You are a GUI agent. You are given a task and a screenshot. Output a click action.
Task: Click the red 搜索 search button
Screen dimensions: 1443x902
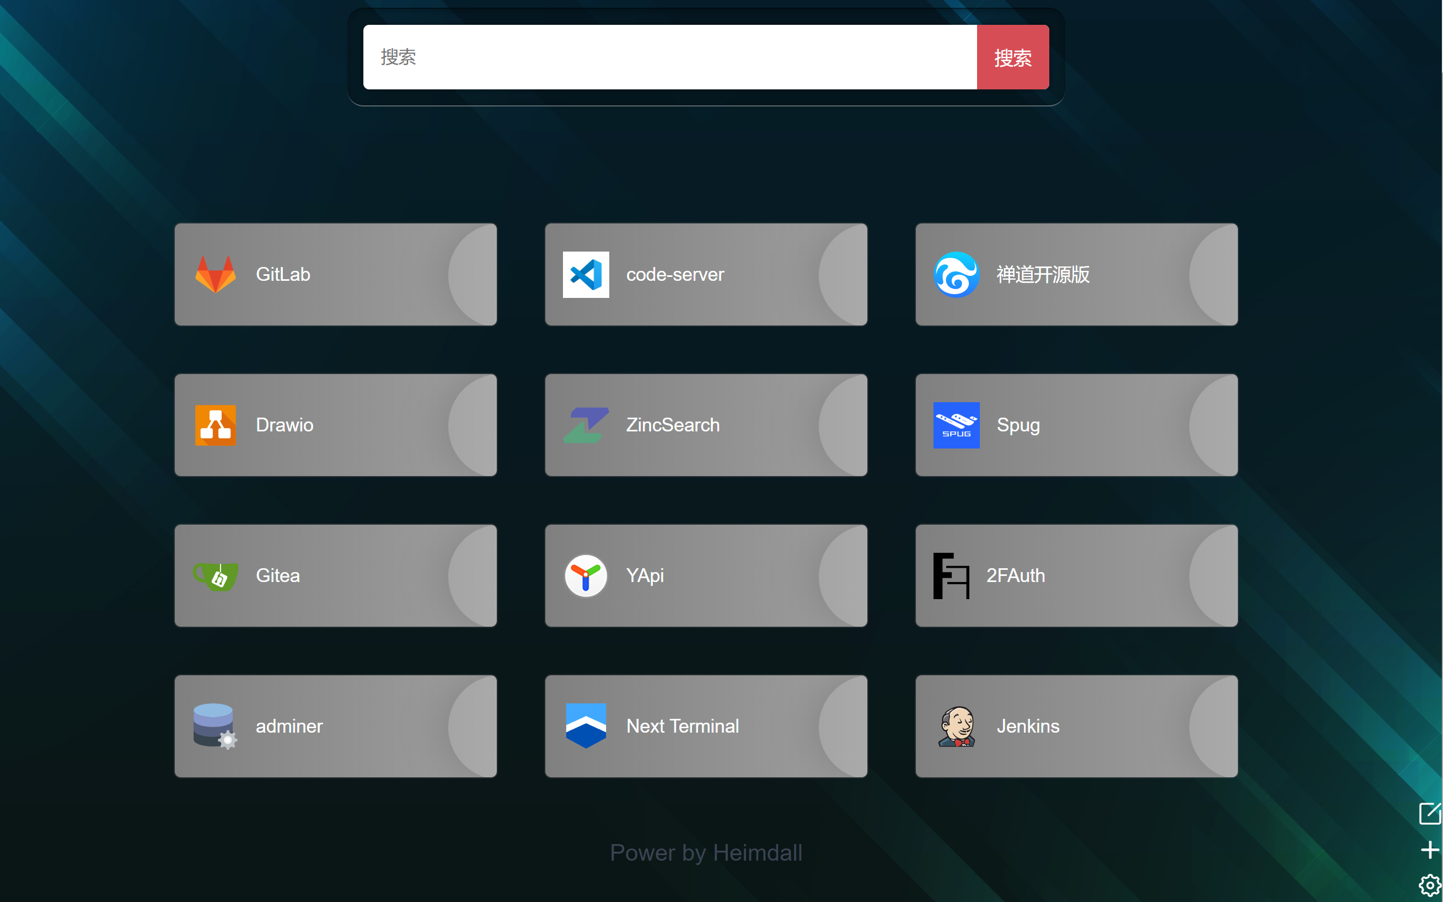pyautogui.click(x=1012, y=57)
